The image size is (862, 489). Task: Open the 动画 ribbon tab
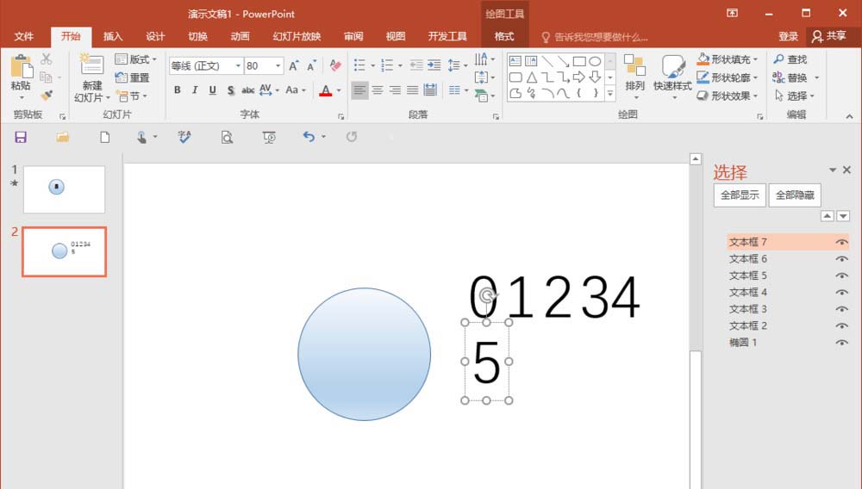pos(240,36)
